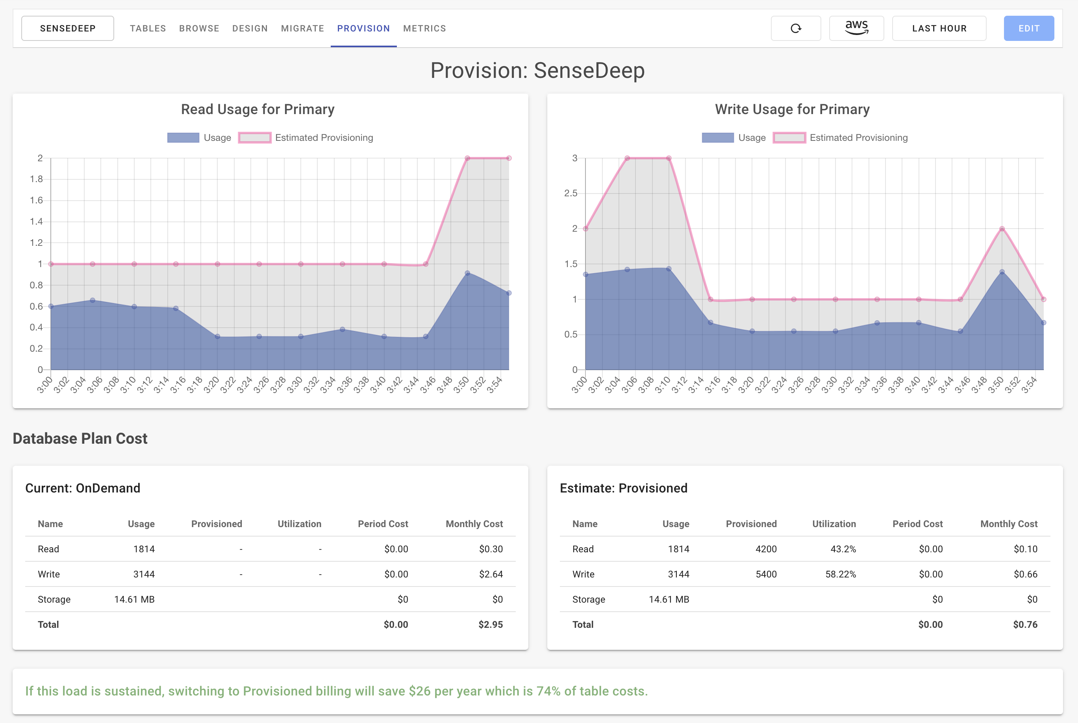Viewport: 1078px width, 723px height.
Task: Select the Provision tab
Action: coord(364,29)
